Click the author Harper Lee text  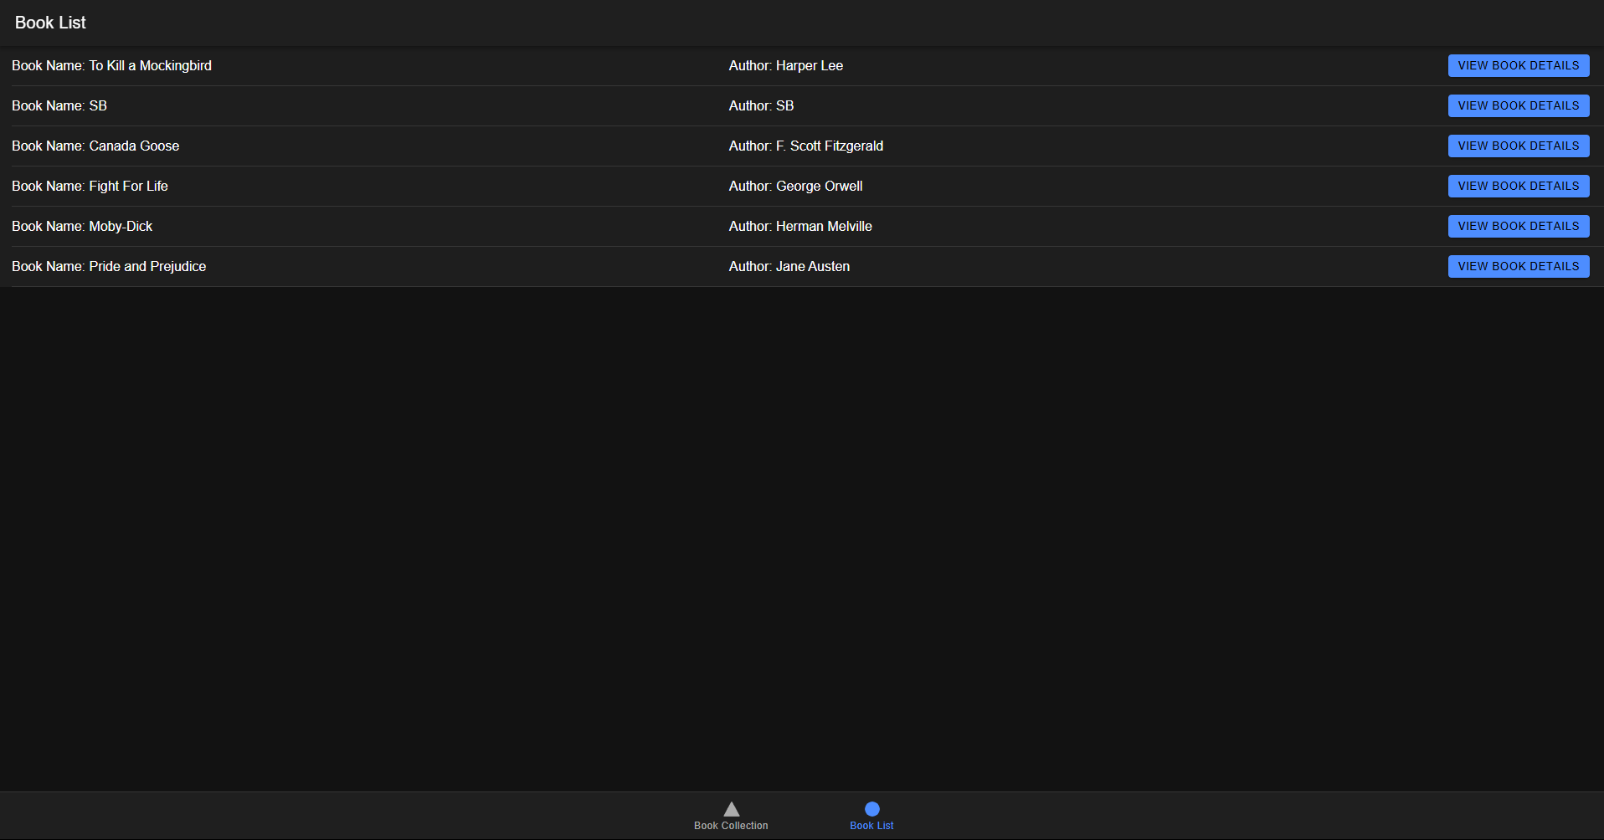pos(785,66)
